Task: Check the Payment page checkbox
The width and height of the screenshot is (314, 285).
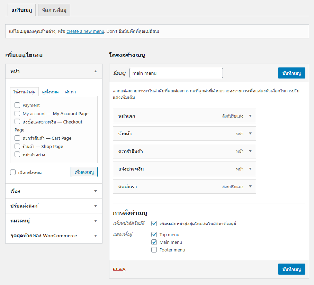Action: (17, 105)
